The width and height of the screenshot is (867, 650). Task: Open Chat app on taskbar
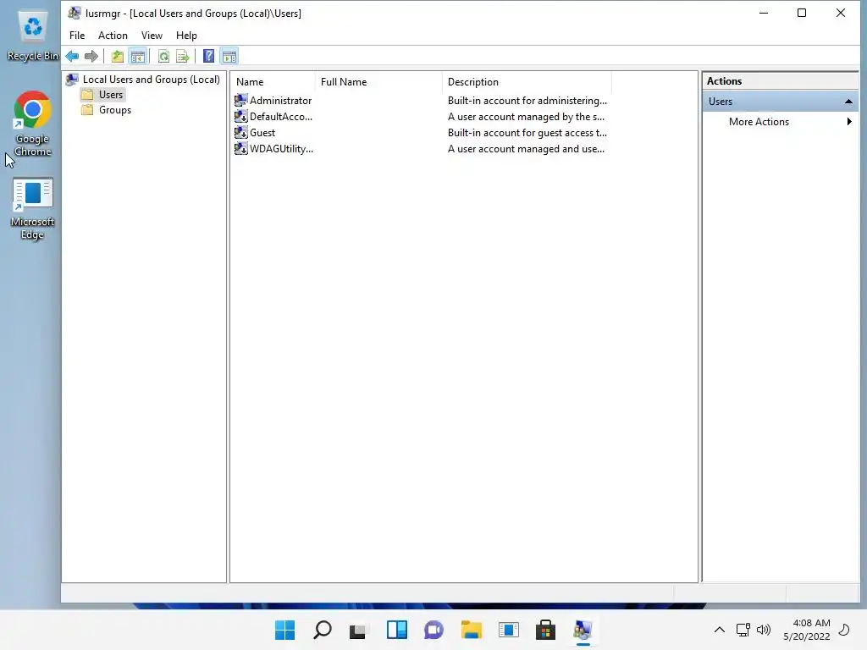[x=433, y=630]
